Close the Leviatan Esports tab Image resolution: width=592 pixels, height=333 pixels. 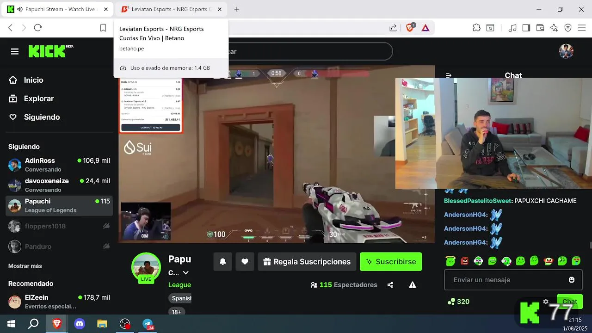[220, 9]
